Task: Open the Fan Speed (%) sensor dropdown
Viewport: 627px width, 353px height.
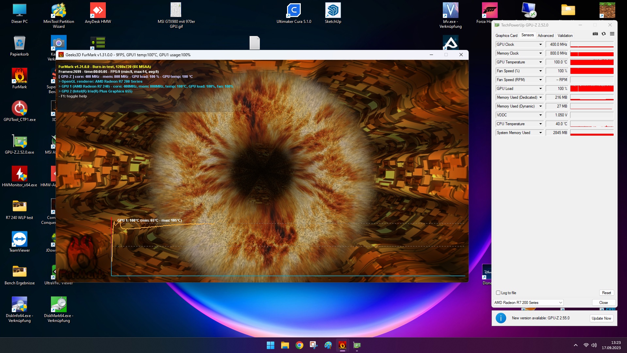Action: tap(540, 71)
